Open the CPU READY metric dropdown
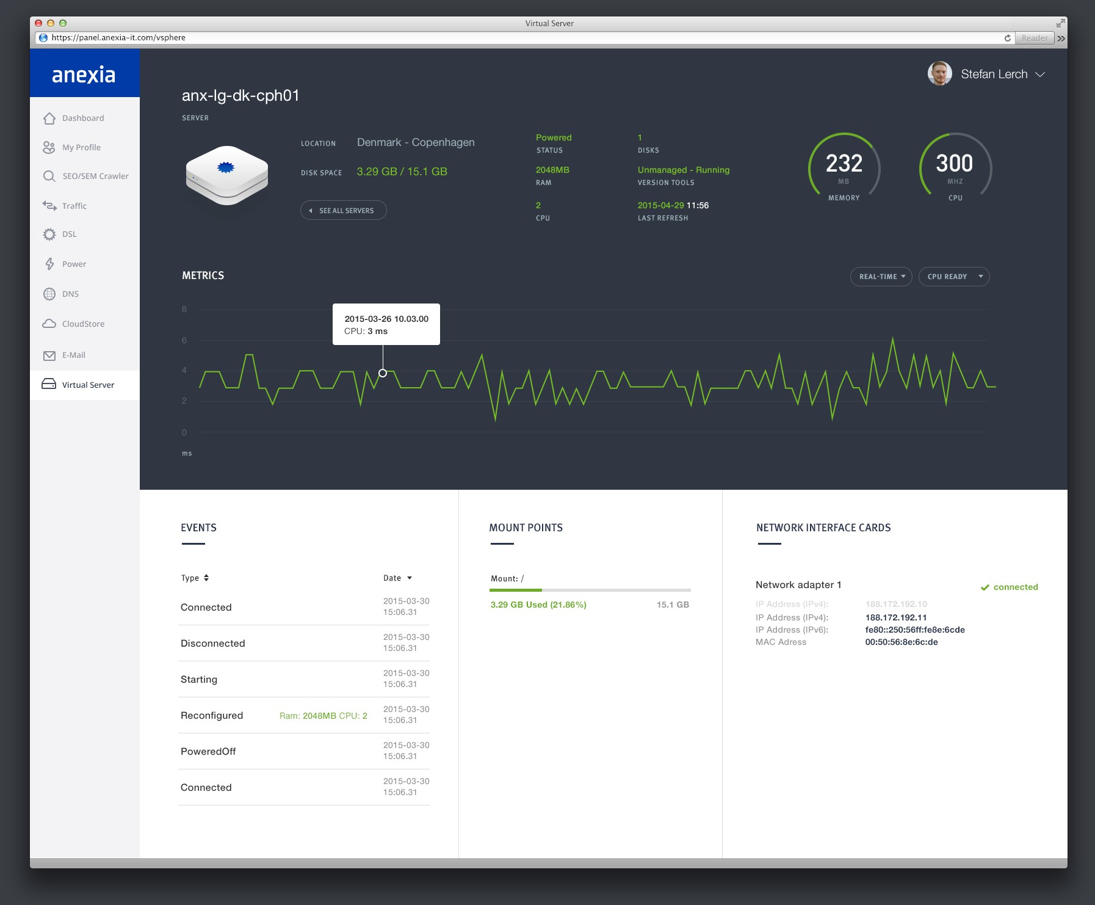Screen dimensions: 1095x905 [x=954, y=277]
